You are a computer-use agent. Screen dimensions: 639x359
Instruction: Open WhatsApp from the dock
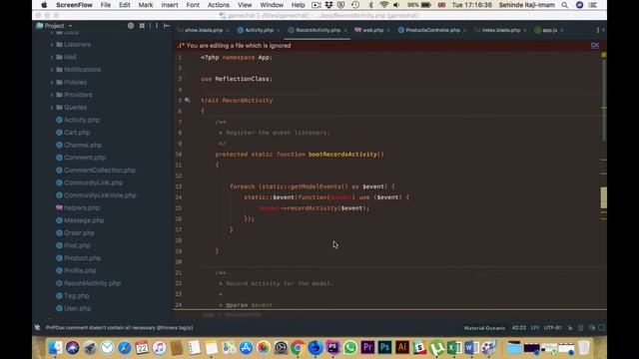(350, 348)
